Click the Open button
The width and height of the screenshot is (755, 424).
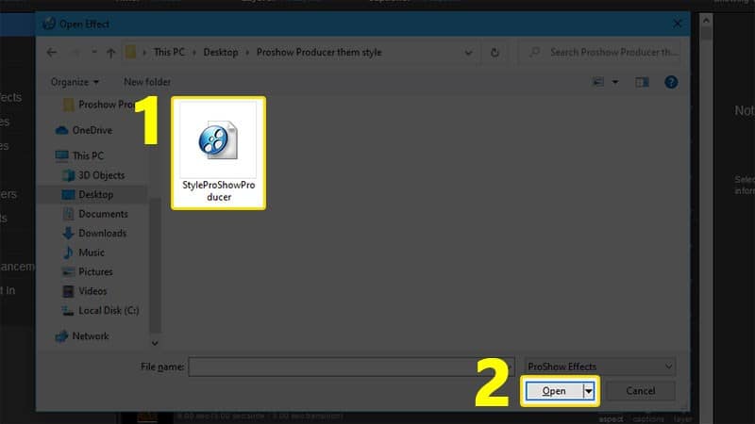pos(554,391)
